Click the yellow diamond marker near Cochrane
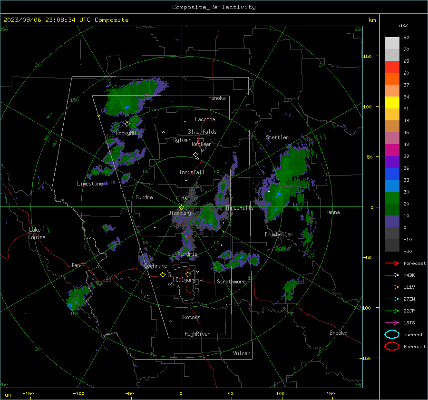The image size is (428, 400). pos(163,275)
